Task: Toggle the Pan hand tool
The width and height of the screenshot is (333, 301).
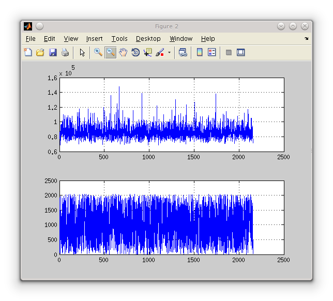Action: [123, 52]
